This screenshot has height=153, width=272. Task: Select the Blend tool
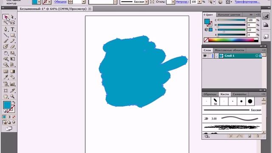coord(12,77)
